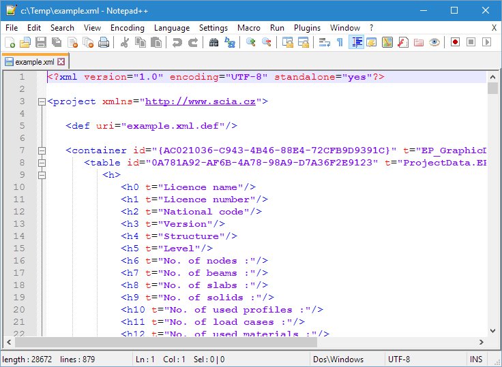Open the Settings menu
Viewport: 502px width, 367px height.
click(213, 28)
